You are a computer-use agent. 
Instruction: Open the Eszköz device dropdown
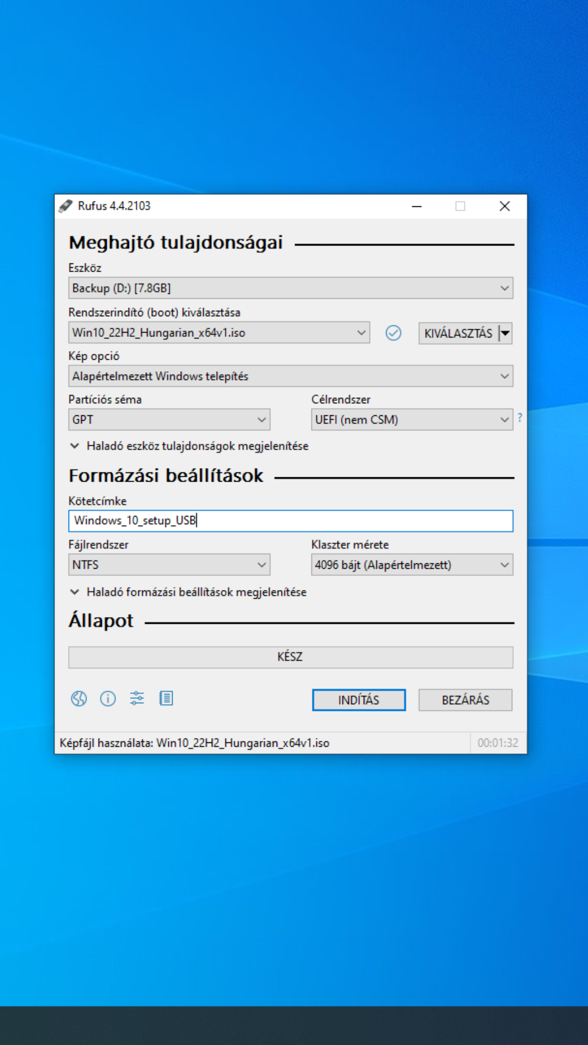[290, 288]
